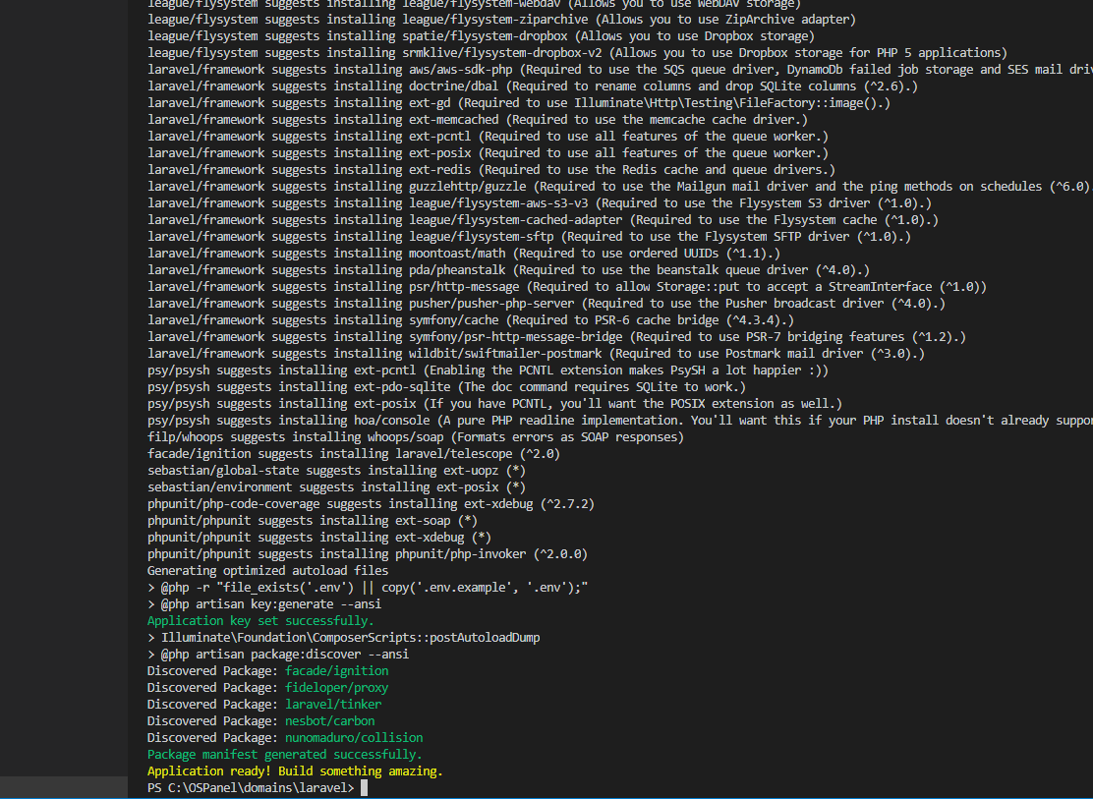Screen dimensions: 1093x799
Task: Select green "facade/ignition" in the Discovered Package line
Action: 337,670
